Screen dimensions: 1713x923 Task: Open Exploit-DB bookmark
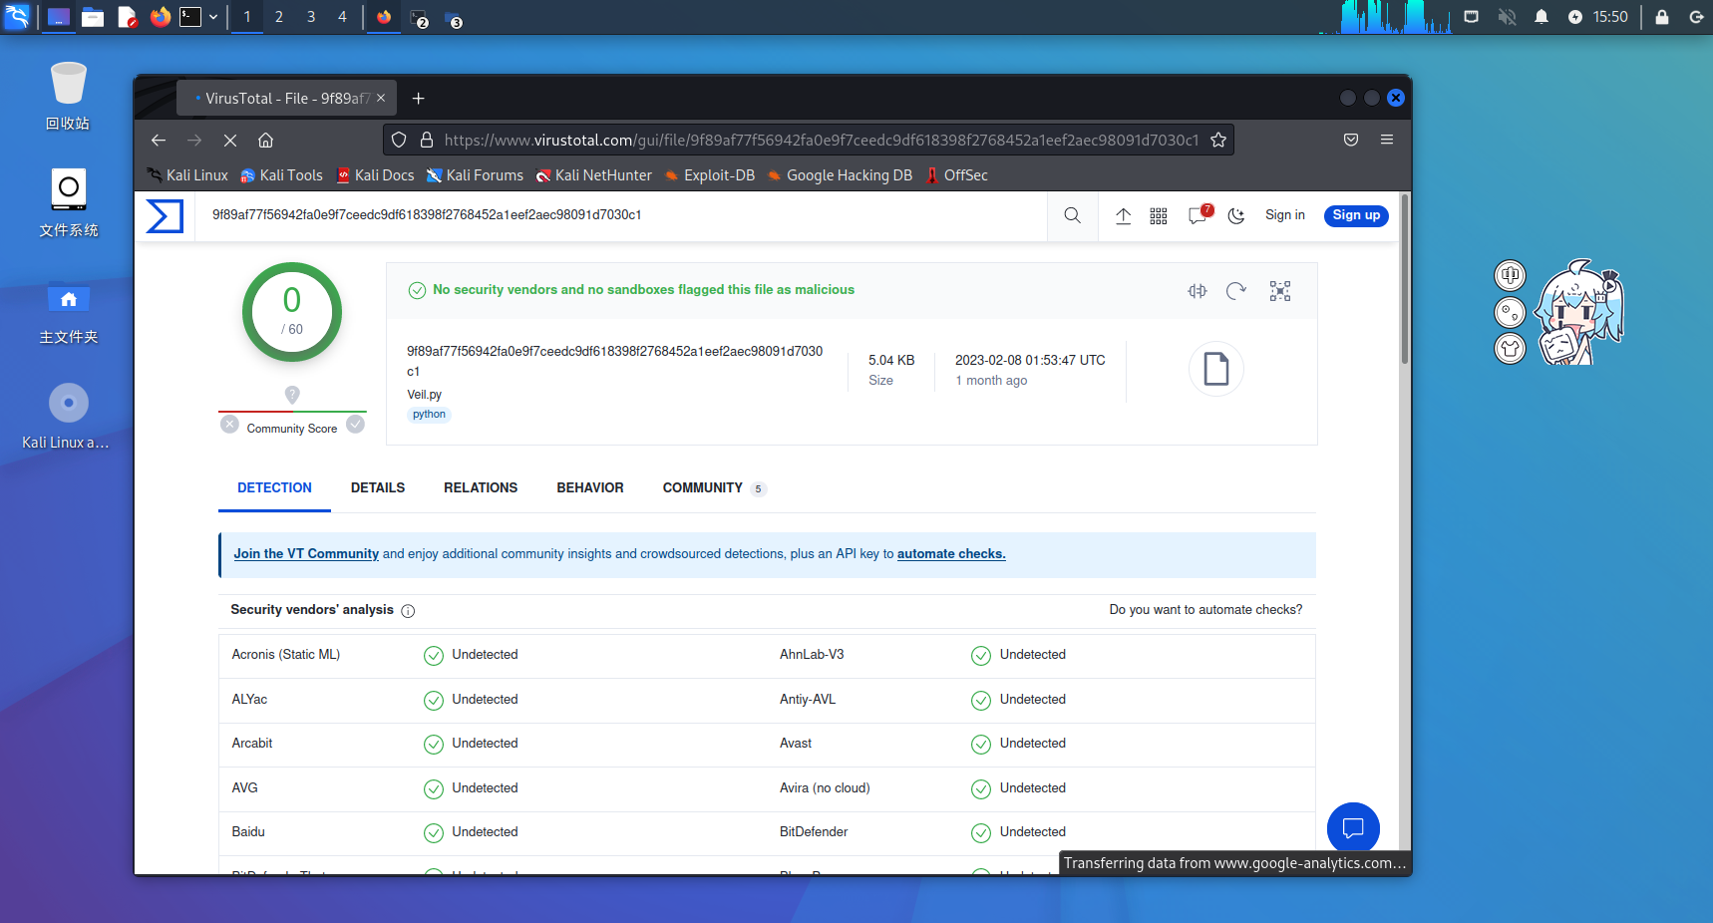coord(709,175)
